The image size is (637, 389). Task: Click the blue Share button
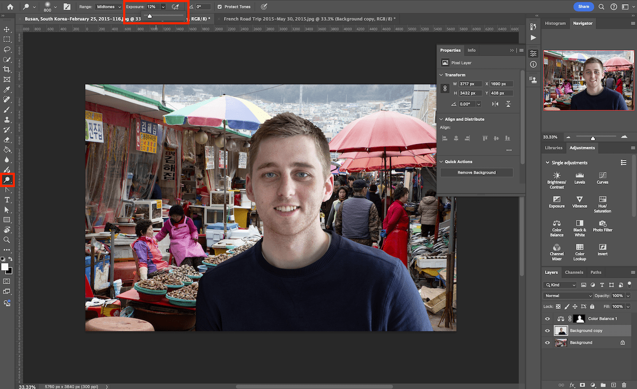[x=583, y=6]
